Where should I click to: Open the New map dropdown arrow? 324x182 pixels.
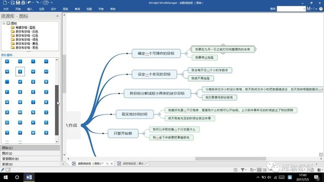point(8,2)
